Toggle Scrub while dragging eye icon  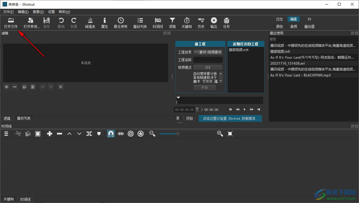tap(121, 134)
